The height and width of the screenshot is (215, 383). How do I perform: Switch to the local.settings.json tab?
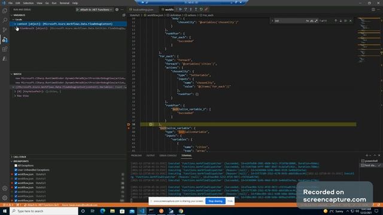[143, 10]
